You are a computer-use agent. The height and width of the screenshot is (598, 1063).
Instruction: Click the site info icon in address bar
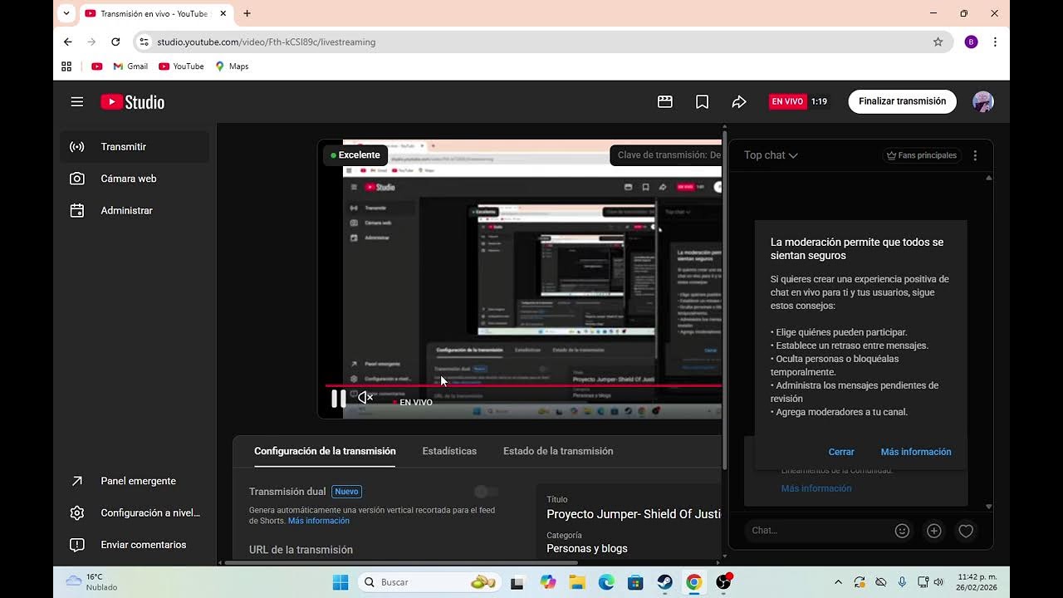pyautogui.click(x=144, y=42)
